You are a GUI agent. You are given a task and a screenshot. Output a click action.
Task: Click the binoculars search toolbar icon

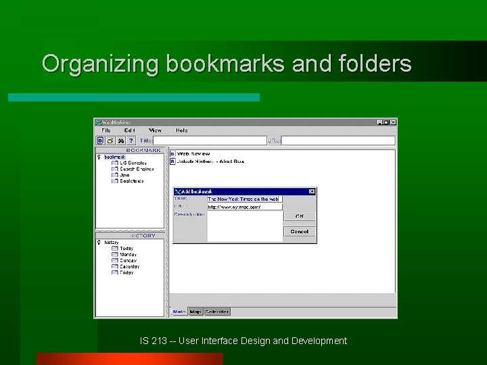[121, 141]
